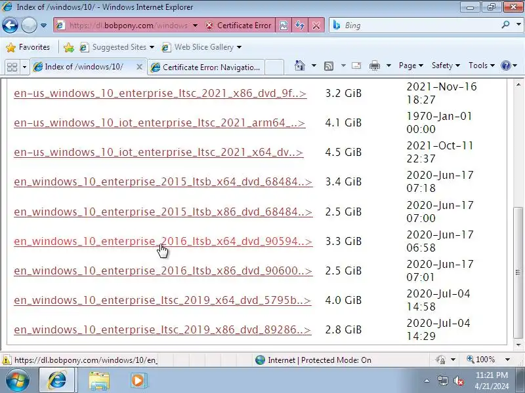Open Windows Media Player from taskbar
The width and height of the screenshot is (525, 393).
pos(138,381)
